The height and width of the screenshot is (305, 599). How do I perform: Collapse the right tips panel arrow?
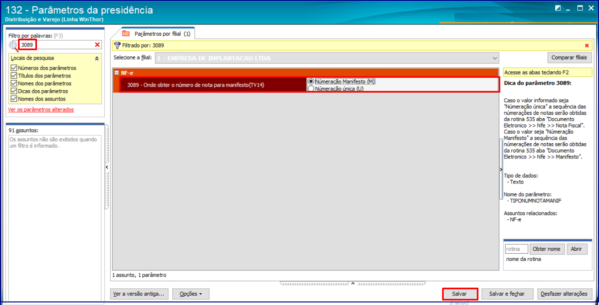point(501,169)
